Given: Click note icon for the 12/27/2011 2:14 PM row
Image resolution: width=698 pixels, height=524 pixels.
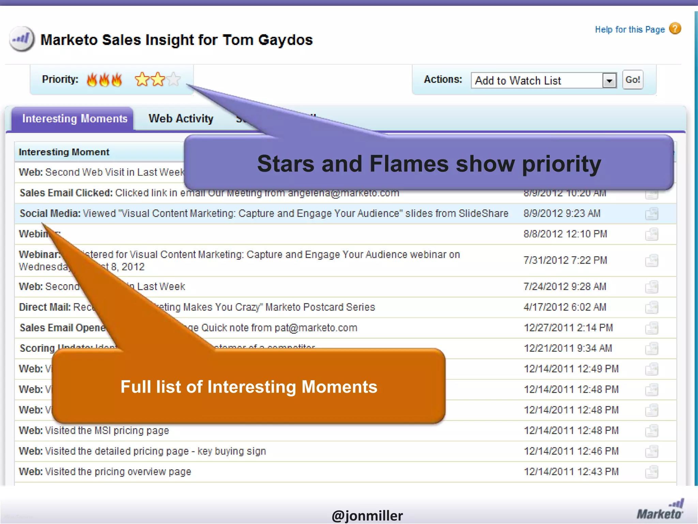Looking at the screenshot, I should coord(652,328).
